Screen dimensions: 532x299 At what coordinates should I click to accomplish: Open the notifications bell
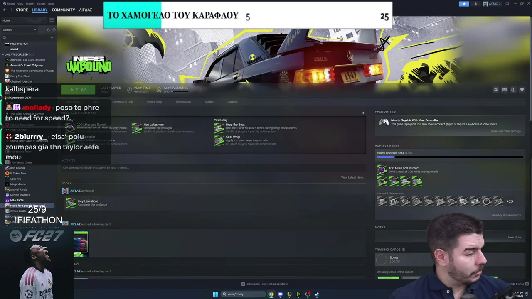pos(475,4)
